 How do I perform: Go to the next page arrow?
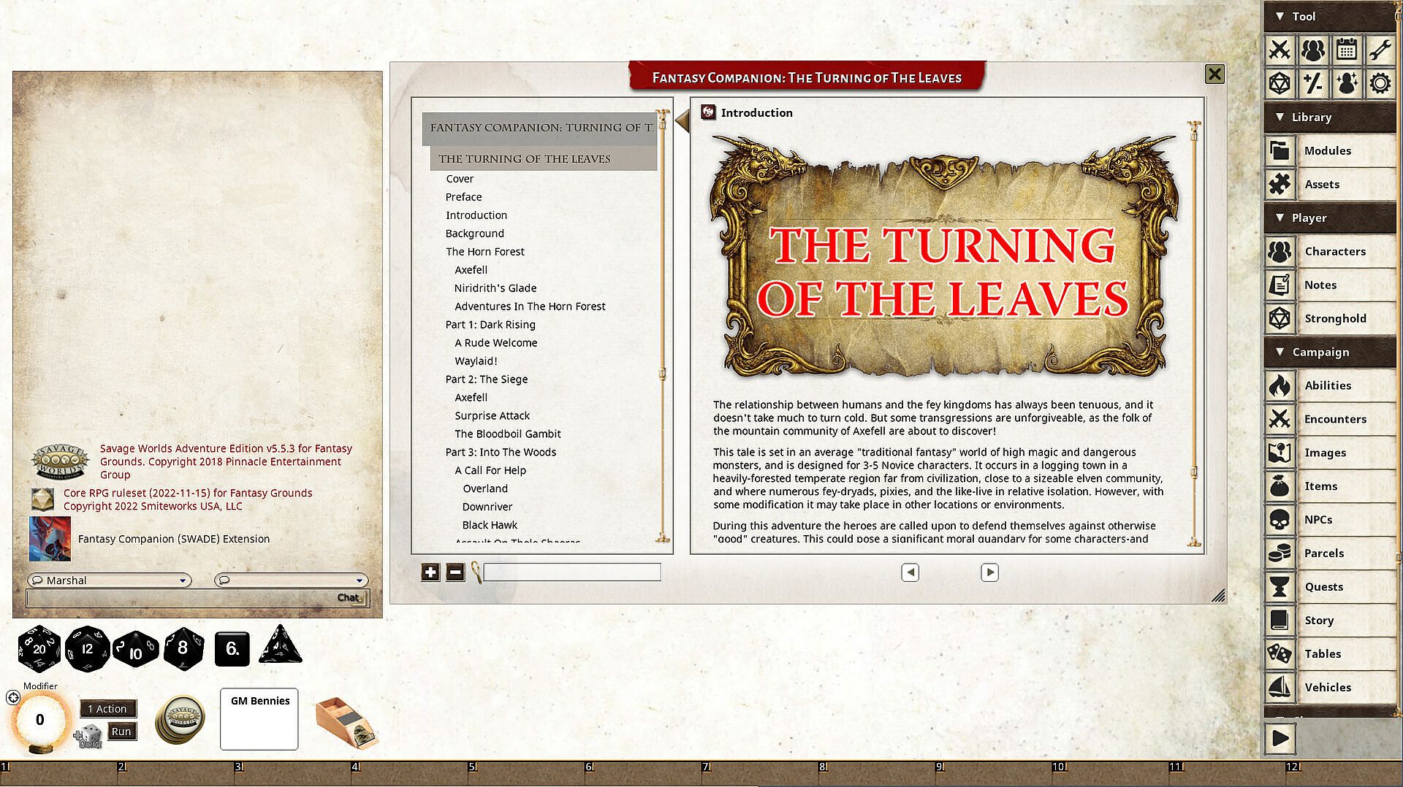(x=989, y=572)
